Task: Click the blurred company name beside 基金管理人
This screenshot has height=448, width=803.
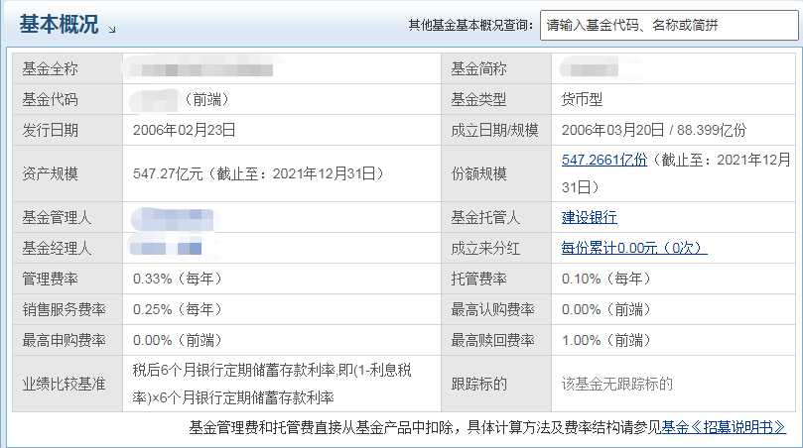Action: (x=173, y=217)
